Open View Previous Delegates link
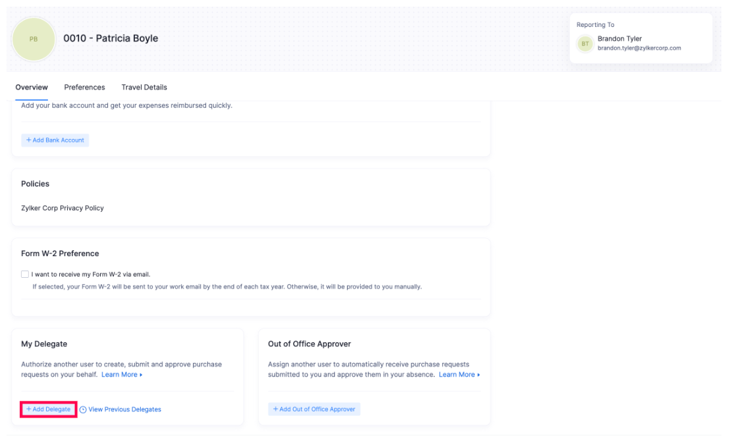This screenshot has width=732, height=445. click(x=124, y=409)
